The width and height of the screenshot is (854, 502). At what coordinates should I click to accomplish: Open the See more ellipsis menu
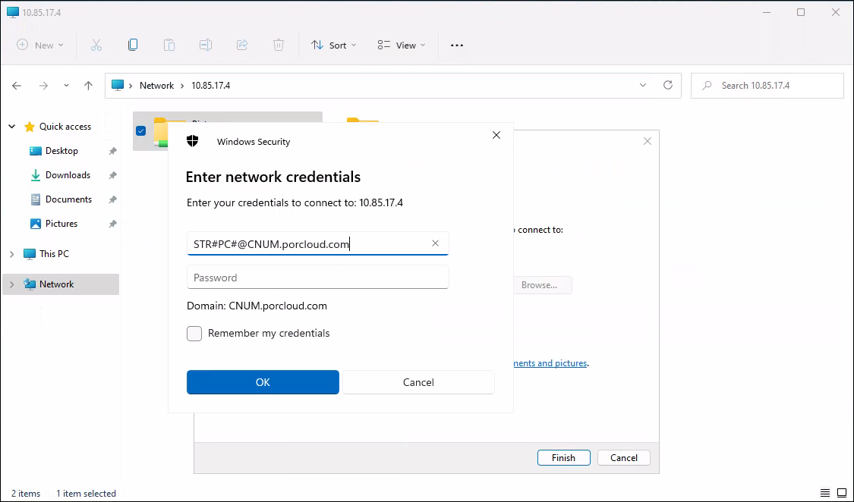coord(456,45)
